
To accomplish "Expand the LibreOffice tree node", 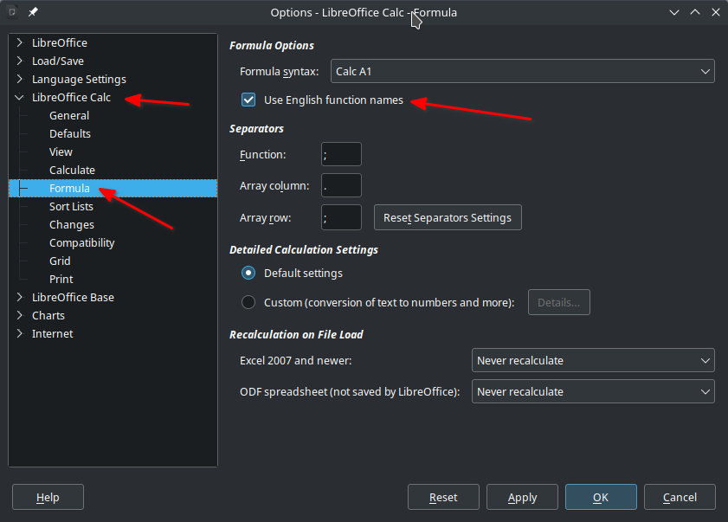I will pyautogui.click(x=20, y=42).
